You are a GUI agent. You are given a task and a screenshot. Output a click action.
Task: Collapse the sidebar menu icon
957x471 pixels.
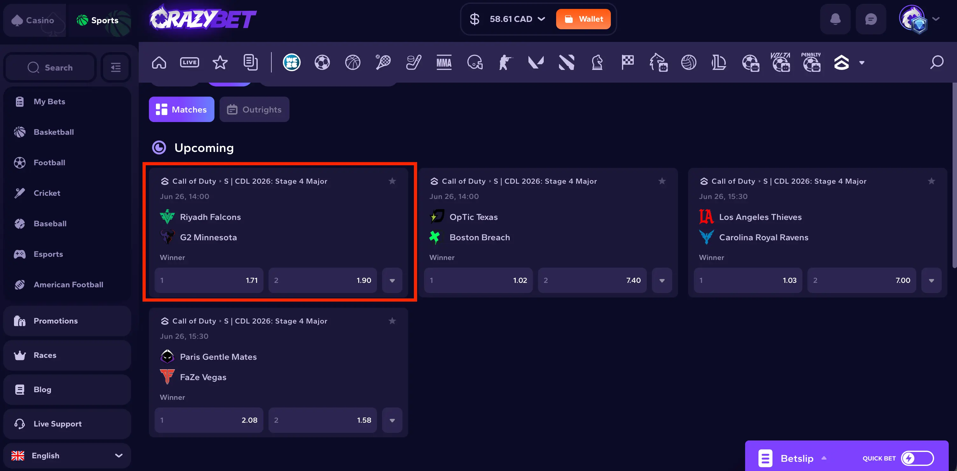point(116,67)
